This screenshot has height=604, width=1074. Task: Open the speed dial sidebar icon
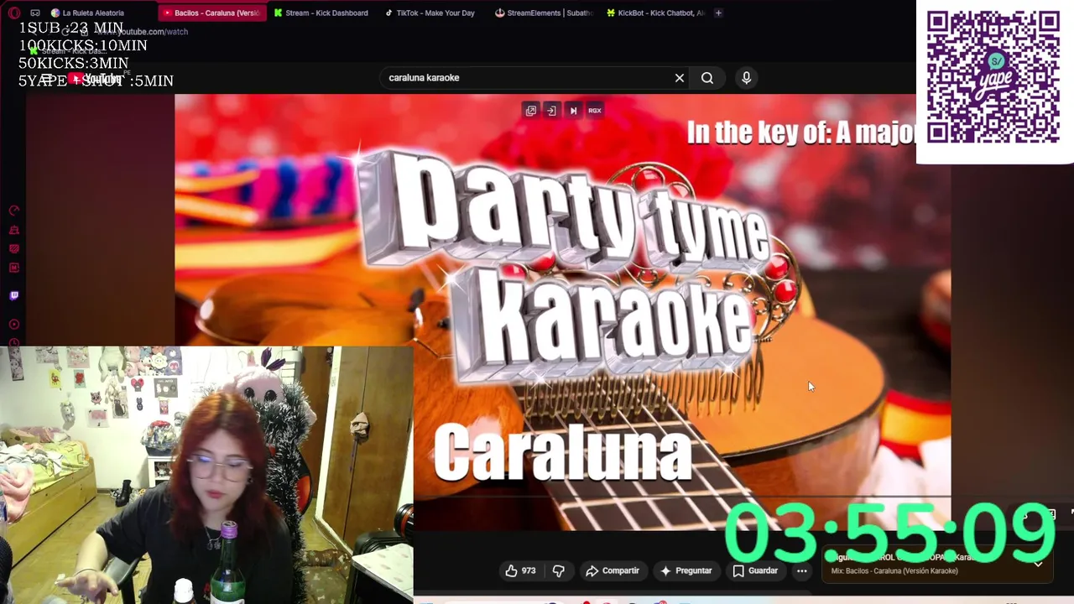(14, 211)
